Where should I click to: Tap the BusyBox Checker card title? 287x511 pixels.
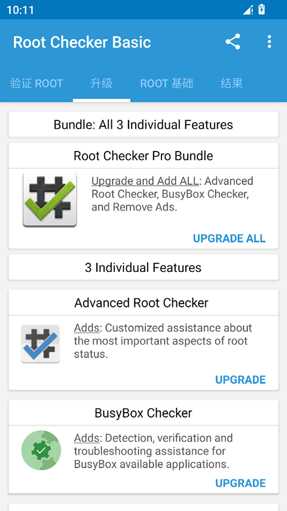[143, 413]
